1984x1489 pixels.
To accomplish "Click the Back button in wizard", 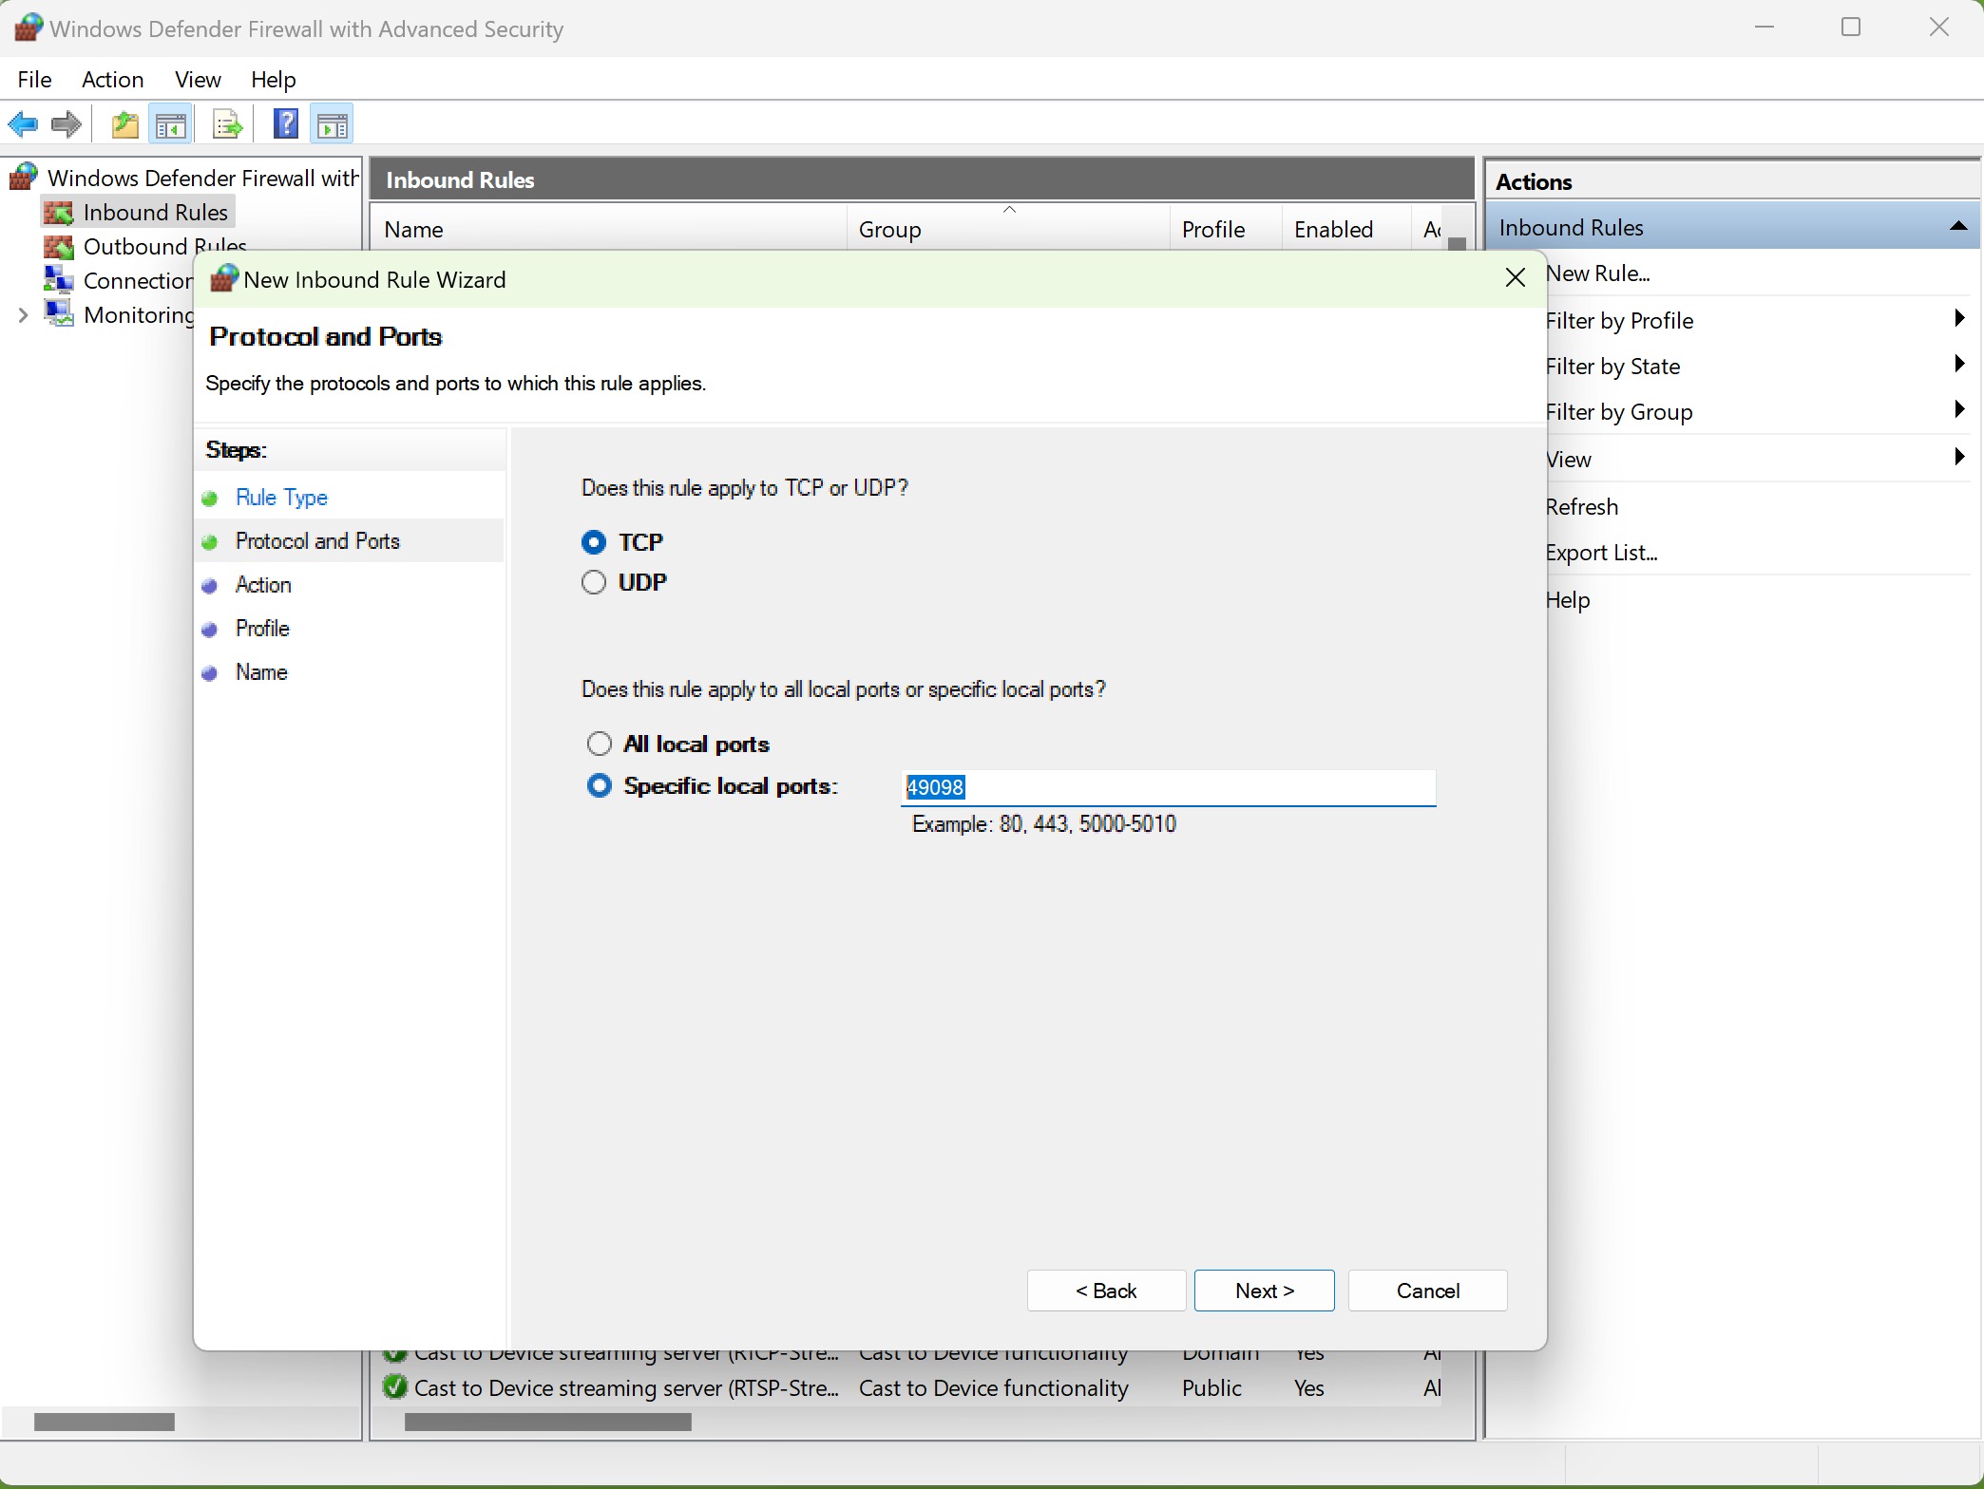I will click(1106, 1291).
